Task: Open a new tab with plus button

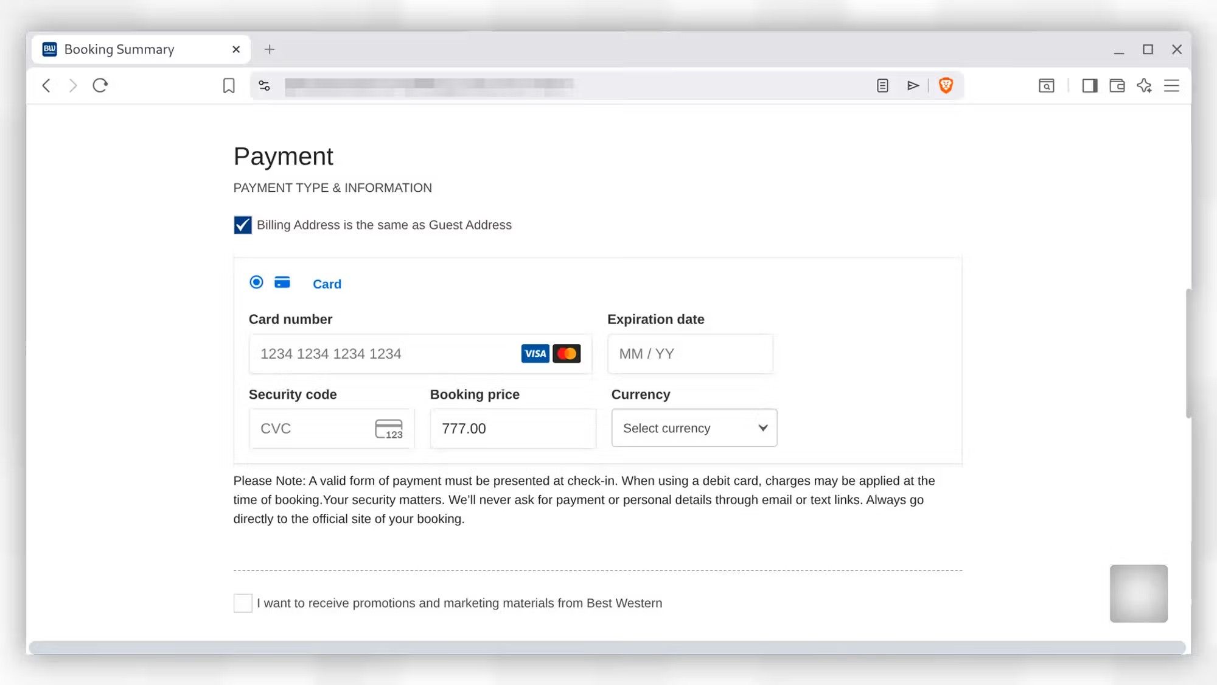Action: [x=270, y=49]
